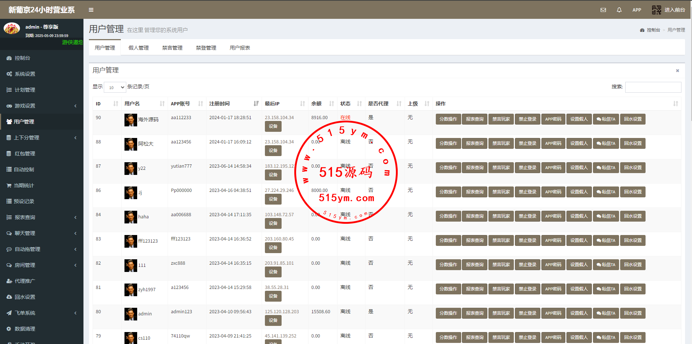This screenshot has height=344, width=692.
Task: Close the 用户管理 panel with the X icon
Action: click(677, 71)
